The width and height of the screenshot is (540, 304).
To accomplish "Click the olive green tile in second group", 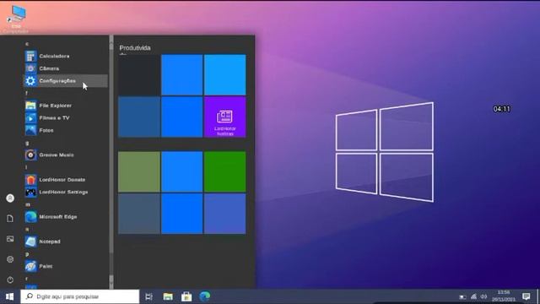I will [x=139, y=171].
